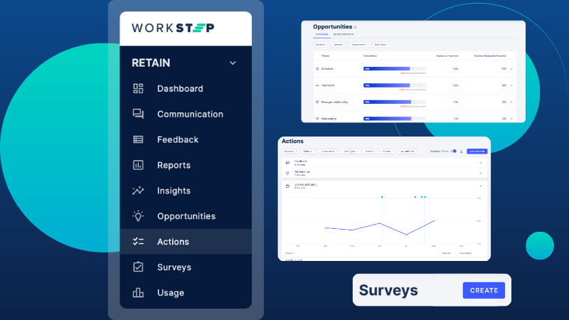Expand the Schedule row chevron

511,69
